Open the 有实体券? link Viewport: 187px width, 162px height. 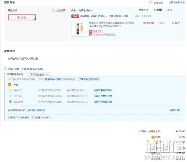[175, 110]
